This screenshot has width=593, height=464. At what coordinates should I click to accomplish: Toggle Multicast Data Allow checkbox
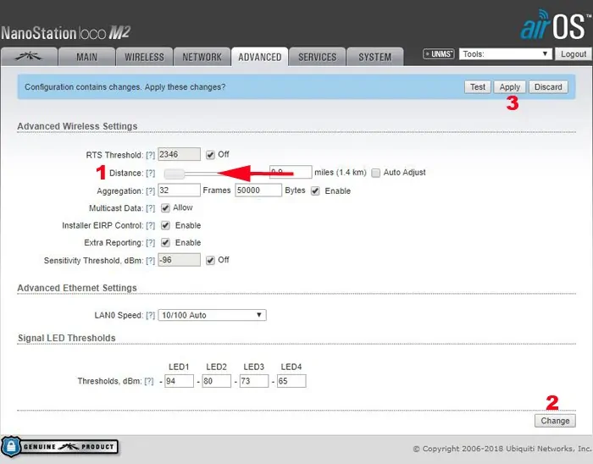pyautogui.click(x=165, y=207)
